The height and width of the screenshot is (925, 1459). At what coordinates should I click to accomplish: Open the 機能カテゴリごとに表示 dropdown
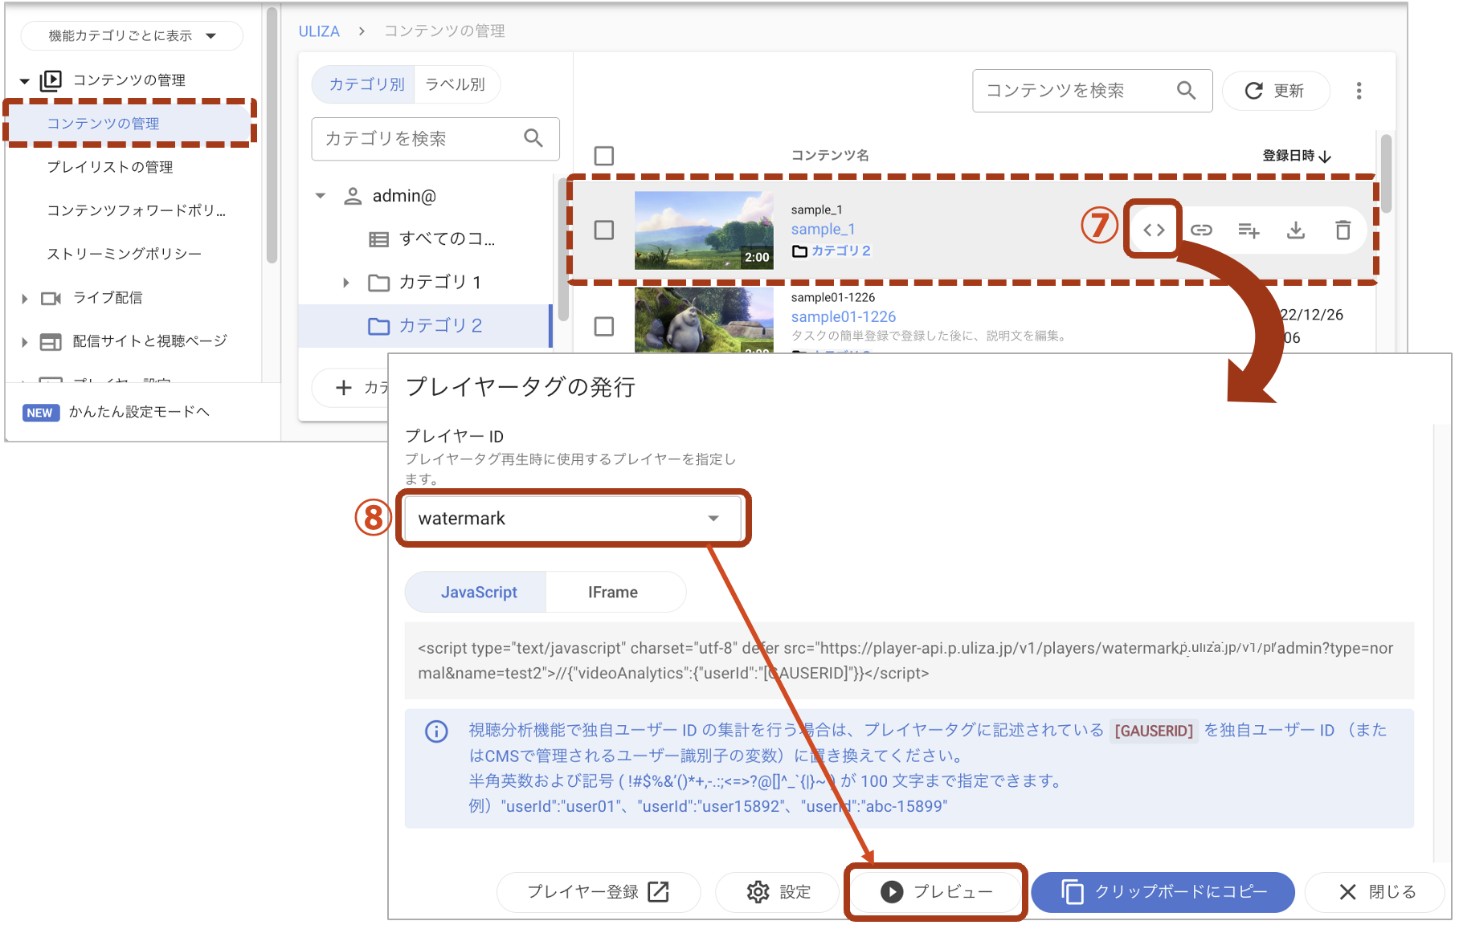click(132, 35)
